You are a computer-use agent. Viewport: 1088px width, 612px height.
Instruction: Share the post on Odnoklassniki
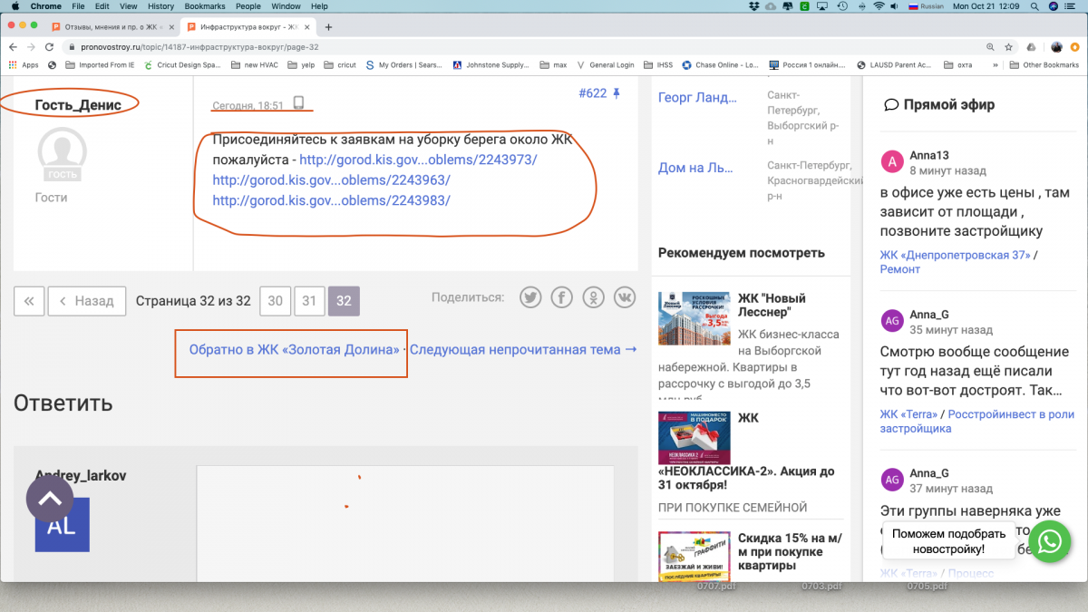593,297
